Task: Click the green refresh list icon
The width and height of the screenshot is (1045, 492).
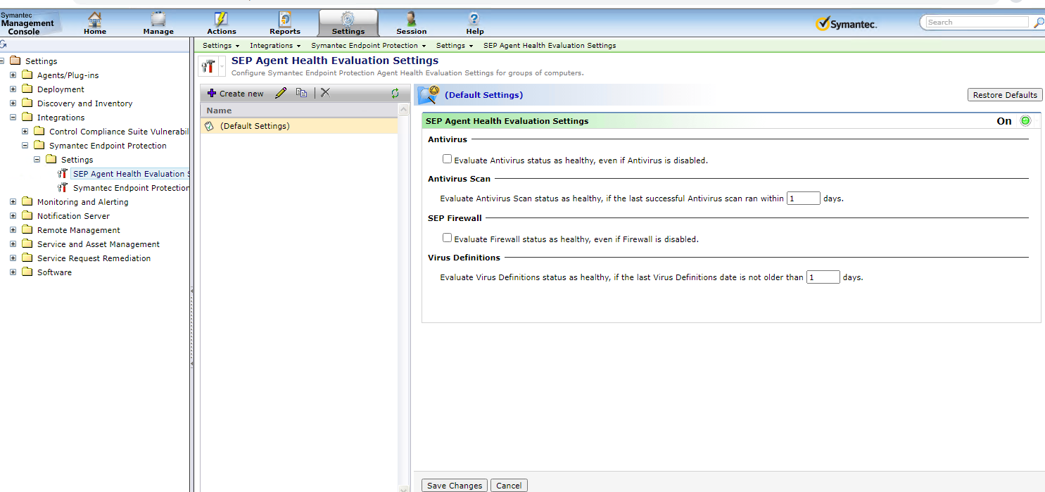Action: pos(395,93)
